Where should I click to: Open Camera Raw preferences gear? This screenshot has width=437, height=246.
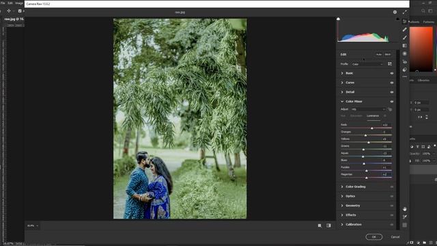[x=395, y=12]
